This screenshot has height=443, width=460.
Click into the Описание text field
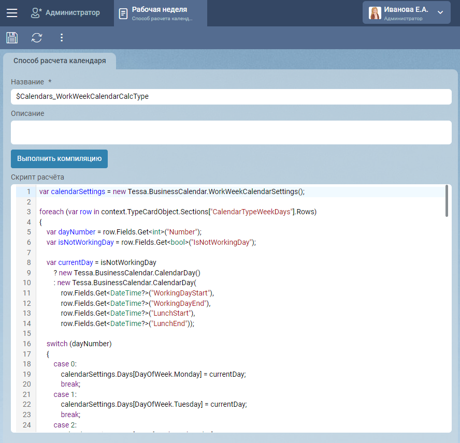231,132
